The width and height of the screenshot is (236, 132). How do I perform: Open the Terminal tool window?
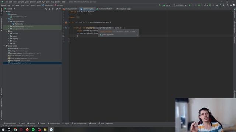[x=41, y=124]
